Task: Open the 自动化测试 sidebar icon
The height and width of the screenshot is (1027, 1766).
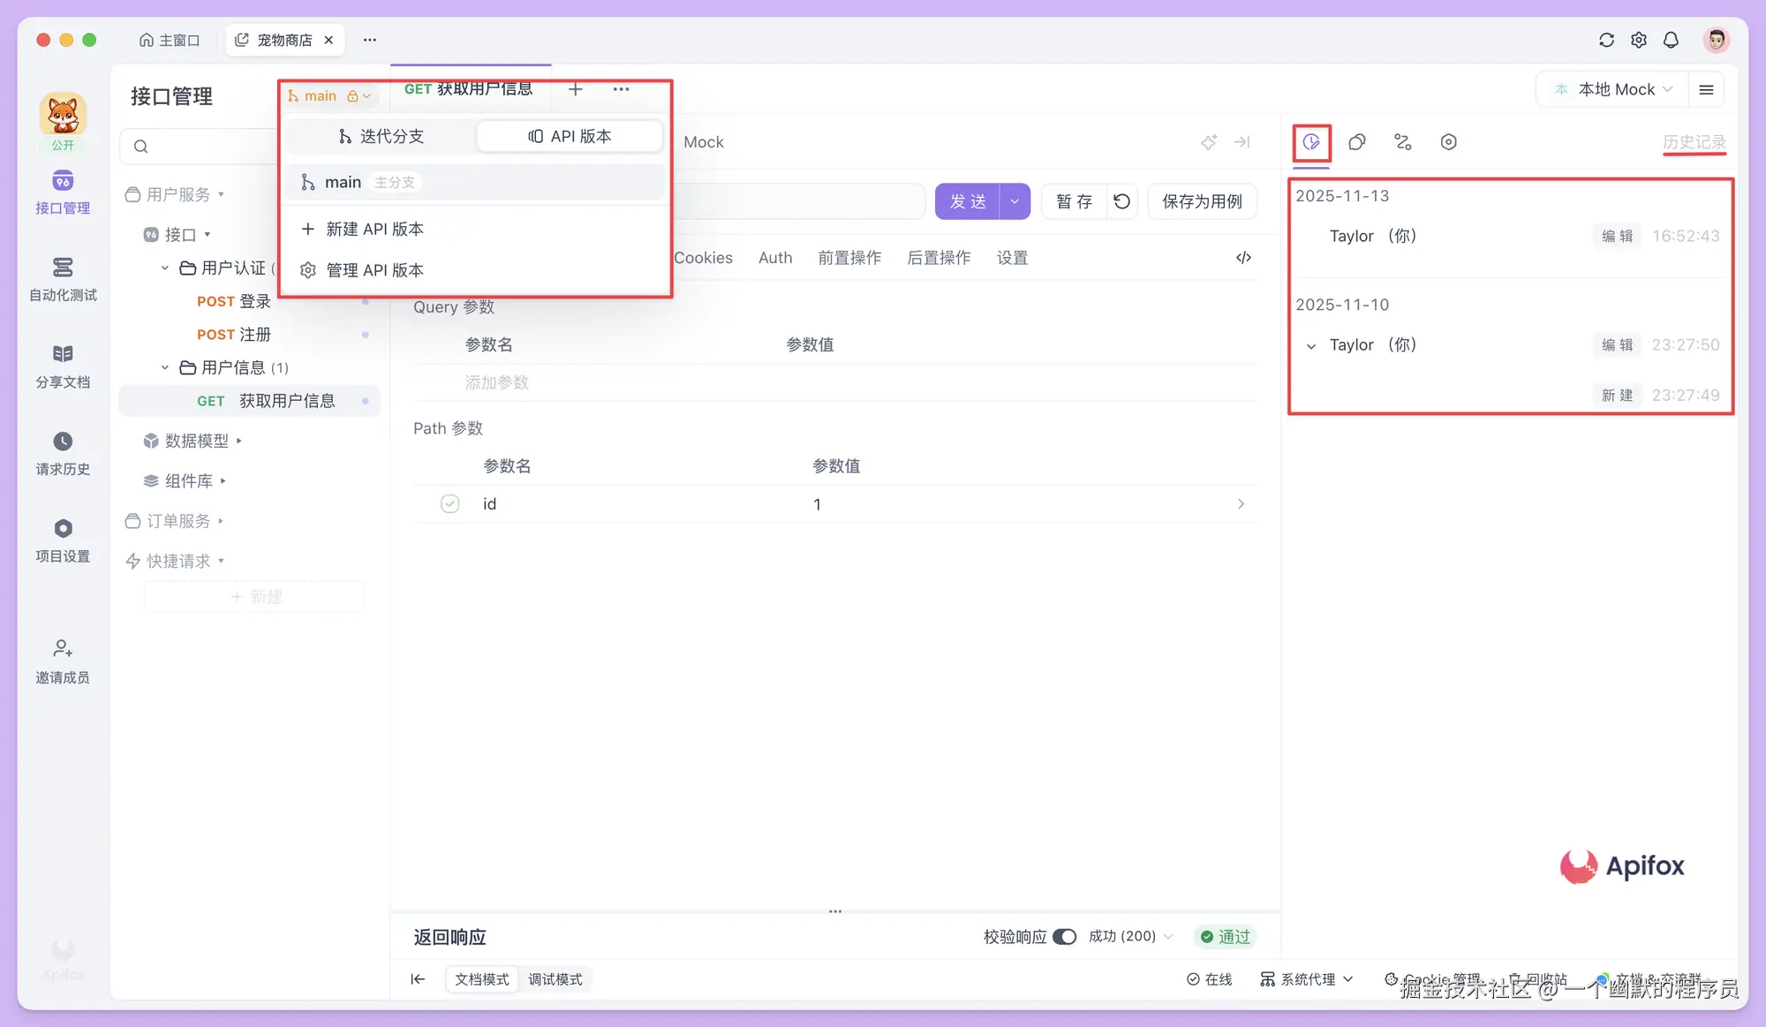Action: click(x=62, y=278)
